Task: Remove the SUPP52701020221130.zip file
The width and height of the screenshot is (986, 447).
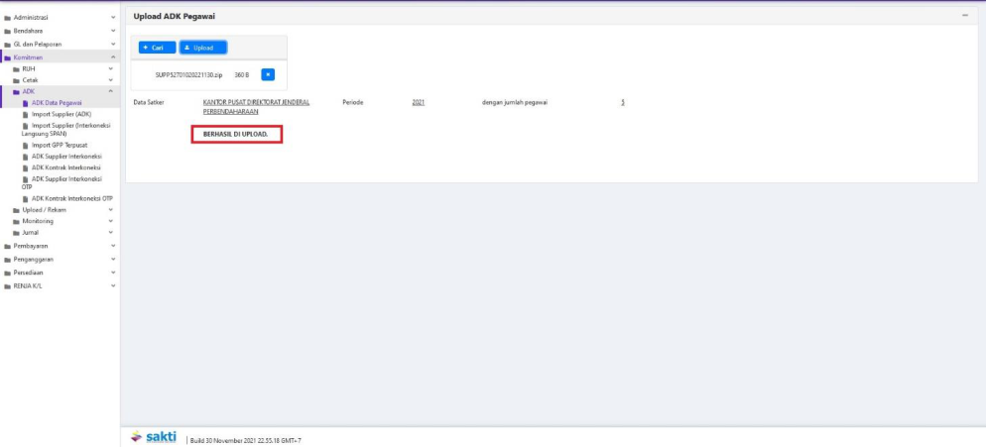Action: click(267, 74)
